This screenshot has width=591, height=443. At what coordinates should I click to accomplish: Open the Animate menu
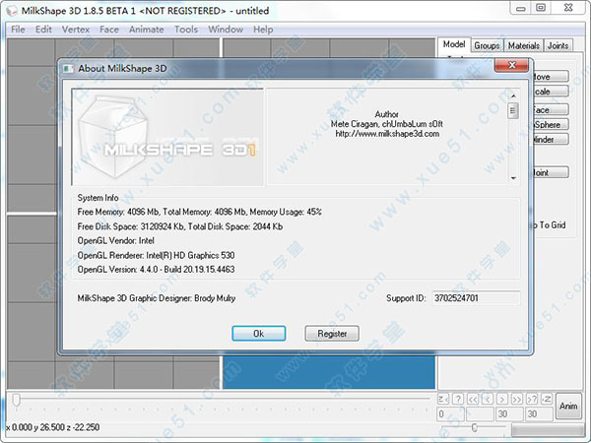pos(146,30)
